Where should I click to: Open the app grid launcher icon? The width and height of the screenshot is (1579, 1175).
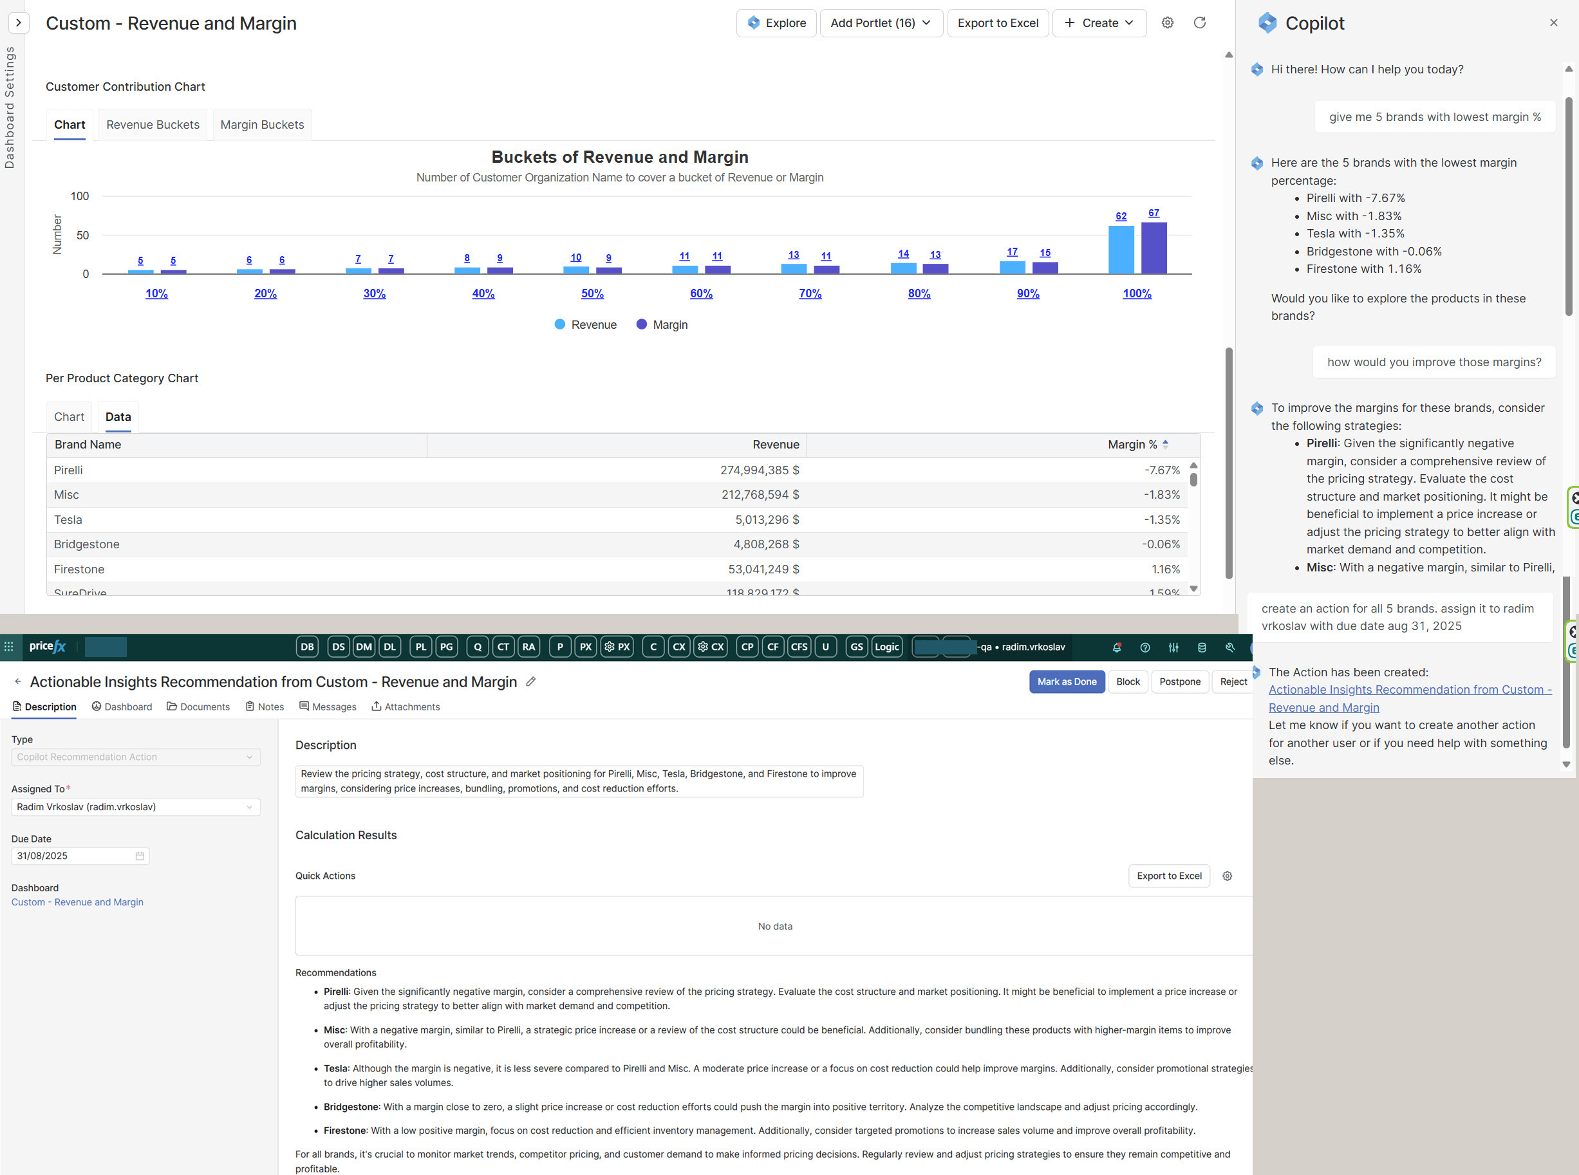(x=9, y=647)
